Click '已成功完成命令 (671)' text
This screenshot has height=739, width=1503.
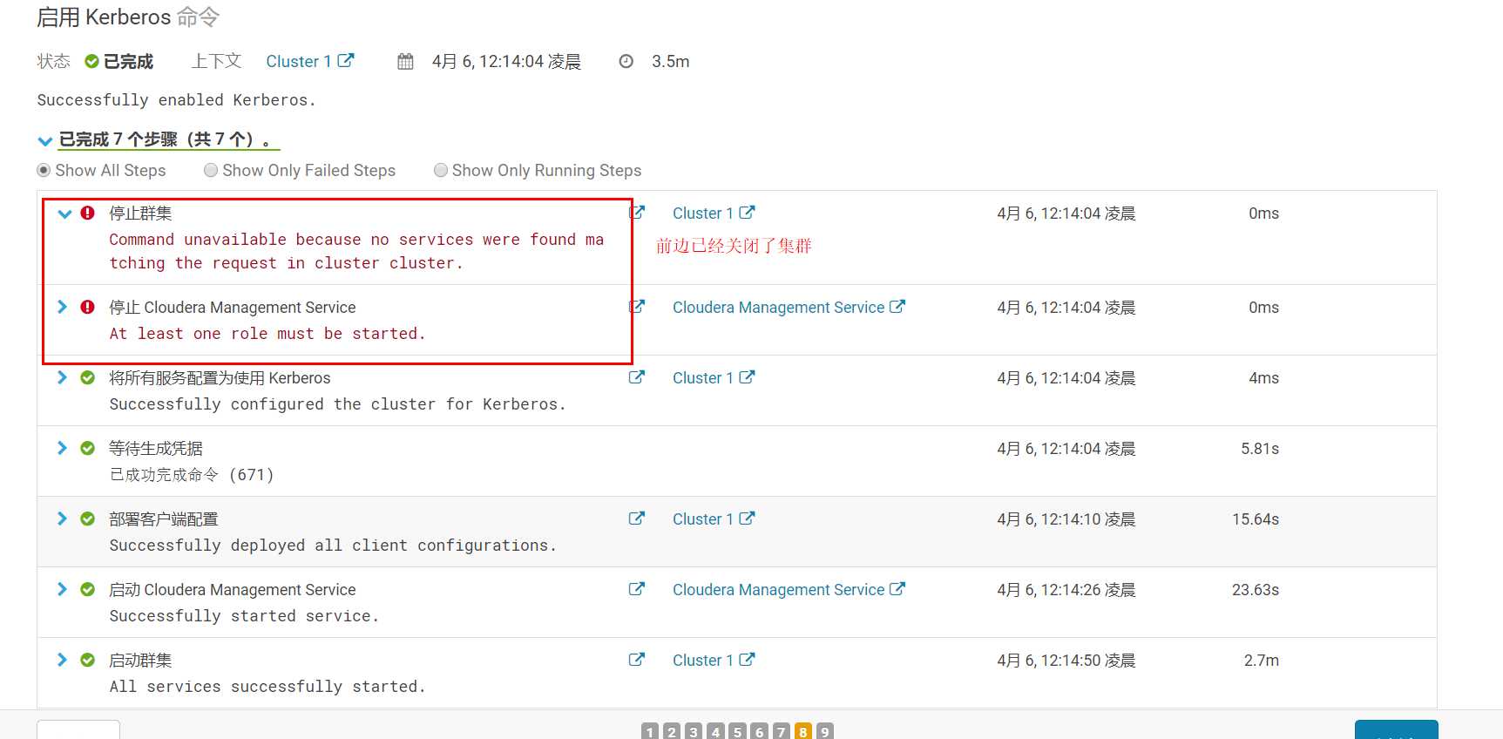coord(192,475)
